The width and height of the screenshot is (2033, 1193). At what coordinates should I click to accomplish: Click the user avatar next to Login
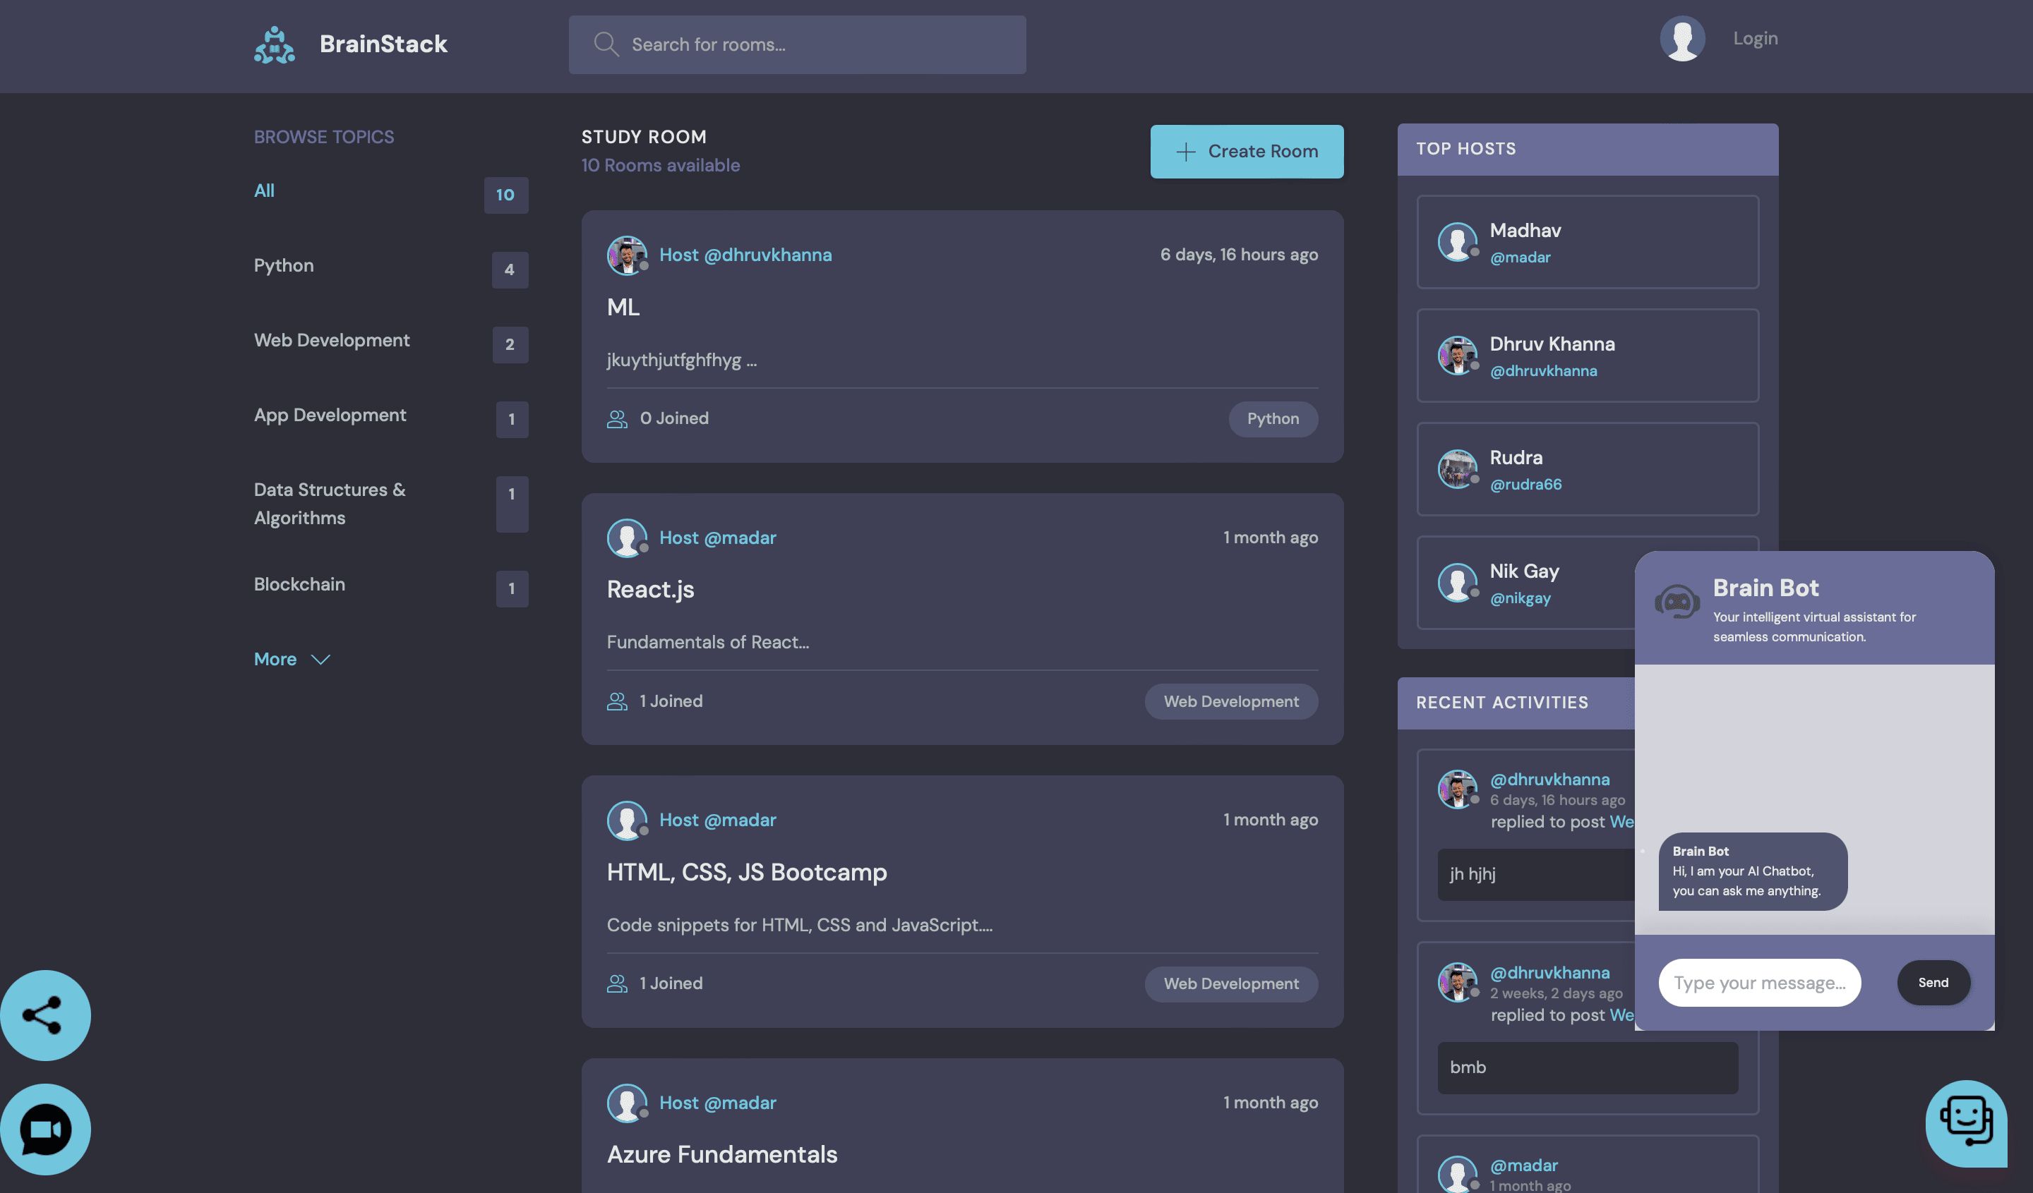click(x=1682, y=39)
